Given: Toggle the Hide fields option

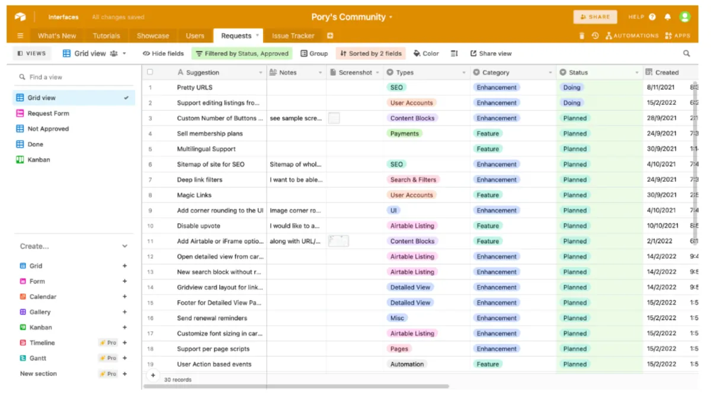Looking at the screenshot, I should point(164,53).
